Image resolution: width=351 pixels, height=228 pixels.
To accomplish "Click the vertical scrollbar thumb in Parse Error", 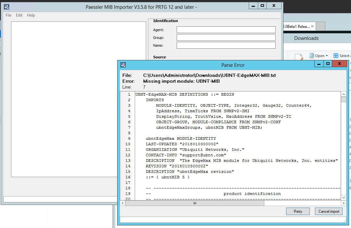I will (344, 99).
